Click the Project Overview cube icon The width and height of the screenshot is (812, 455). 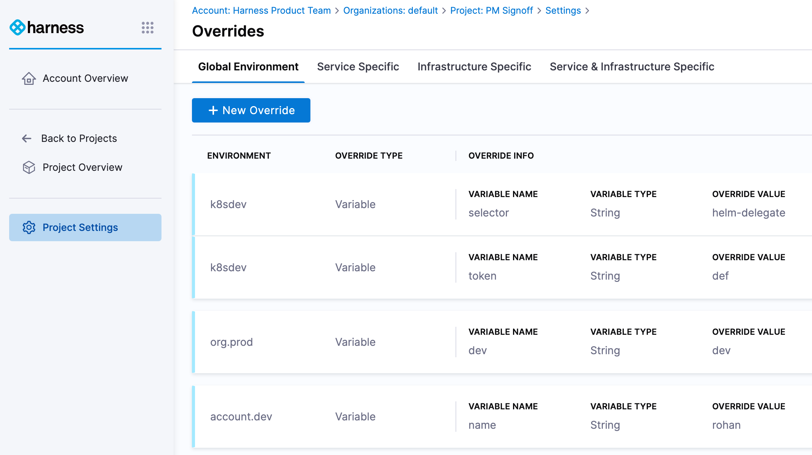[x=29, y=167]
